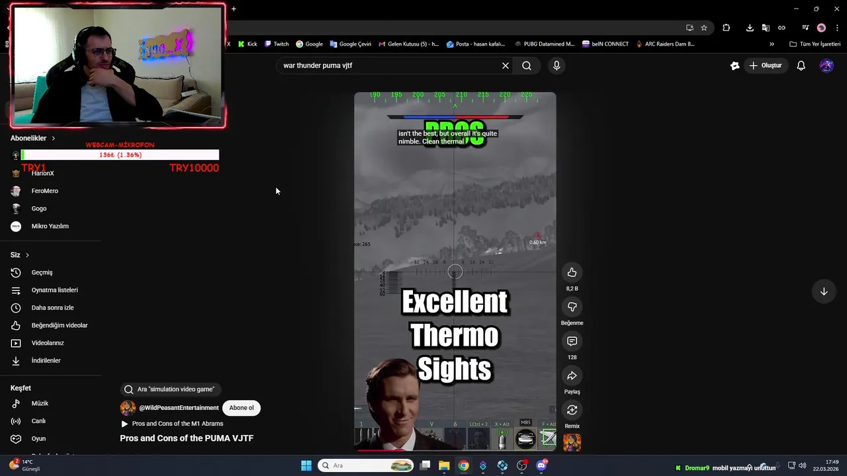Click the Oluştur create button
Viewport: 847px width, 476px height.
[765, 65]
